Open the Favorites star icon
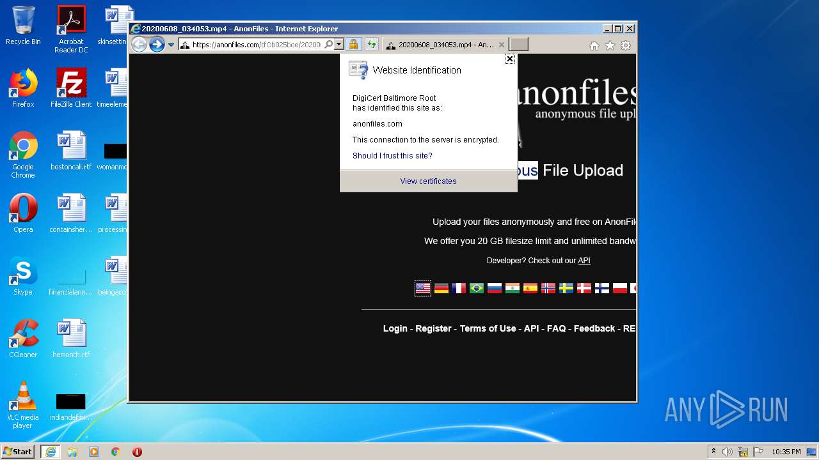Image resolution: width=819 pixels, height=460 pixels. pyautogui.click(x=610, y=45)
